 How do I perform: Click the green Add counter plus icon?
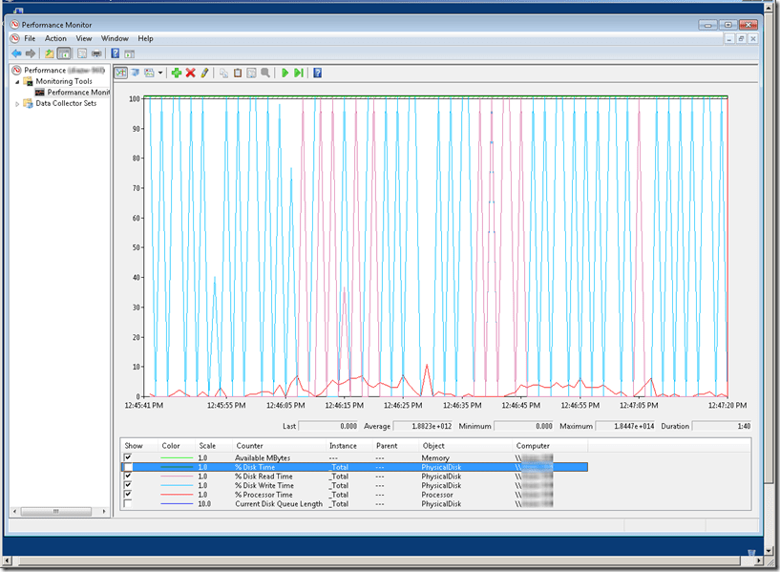(177, 73)
